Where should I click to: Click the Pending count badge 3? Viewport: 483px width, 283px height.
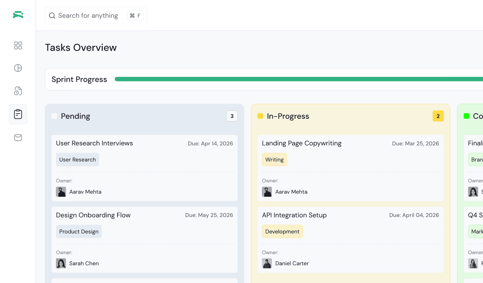point(232,116)
